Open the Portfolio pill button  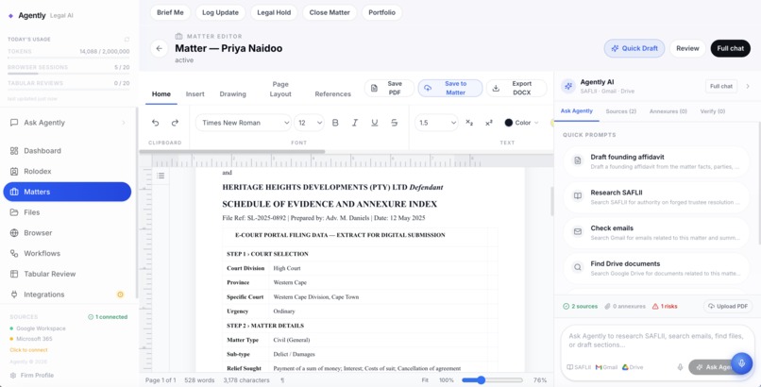(x=382, y=12)
